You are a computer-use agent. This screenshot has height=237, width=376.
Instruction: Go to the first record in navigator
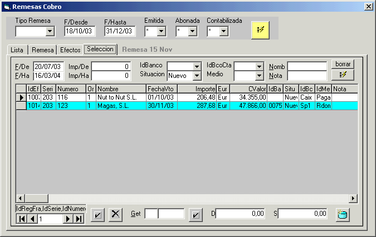coord(22,219)
